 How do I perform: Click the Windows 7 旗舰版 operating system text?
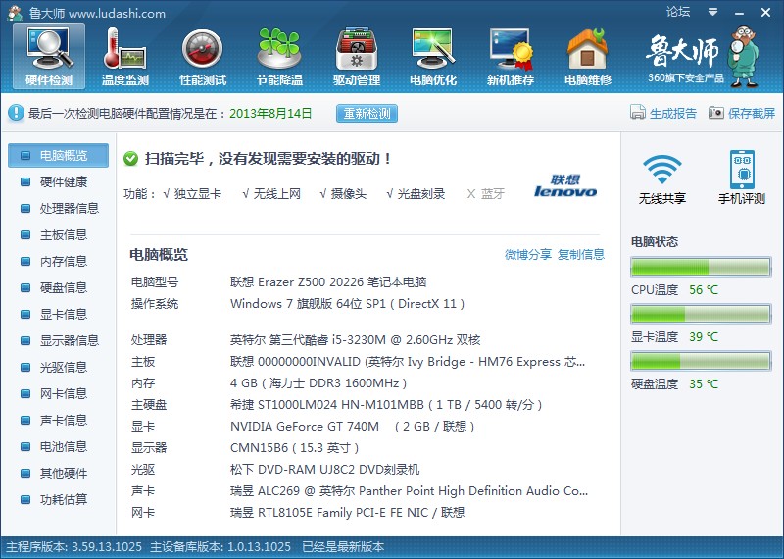pyautogui.click(x=348, y=304)
